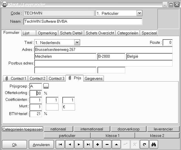Click the Ok button
This screenshot has width=181, height=150.
(14, 144)
